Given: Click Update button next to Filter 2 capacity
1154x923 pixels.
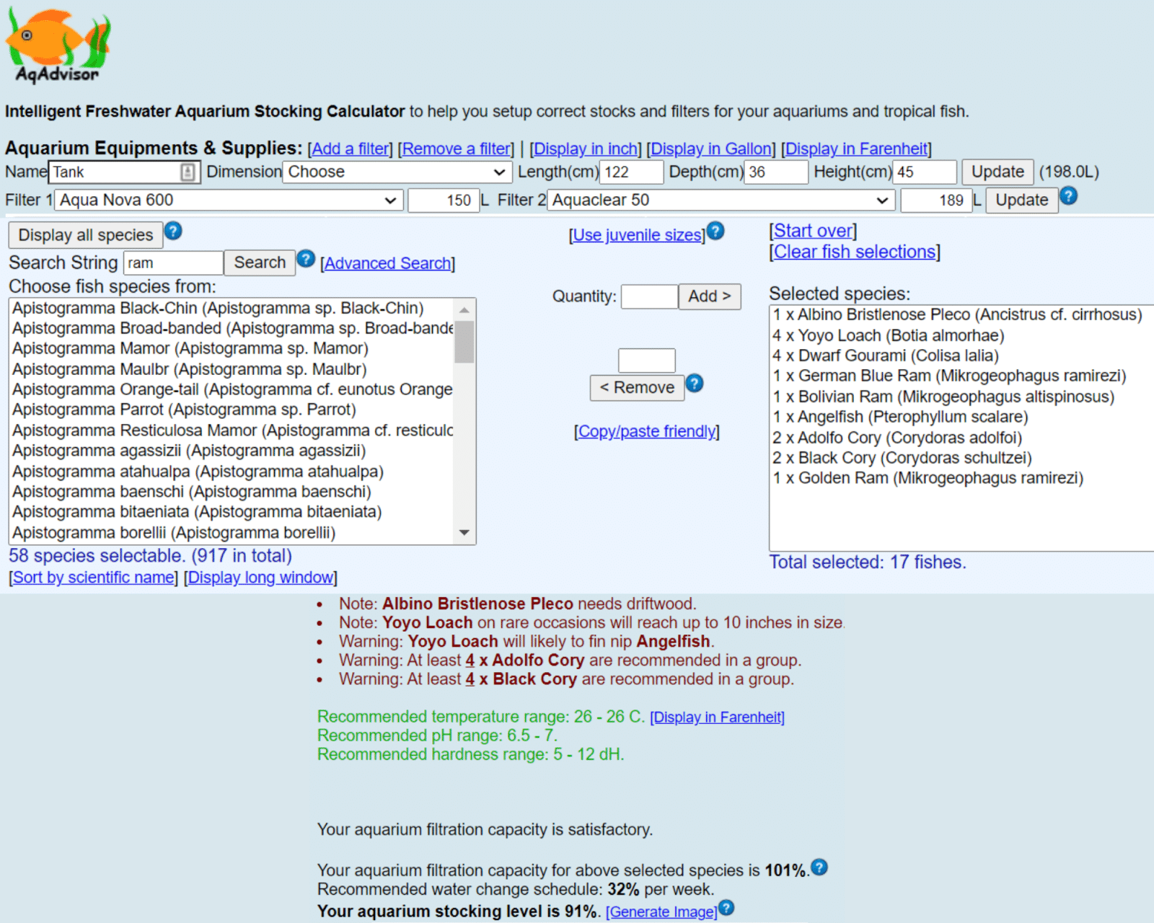Looking at the screenshot, I should 1022,200.
